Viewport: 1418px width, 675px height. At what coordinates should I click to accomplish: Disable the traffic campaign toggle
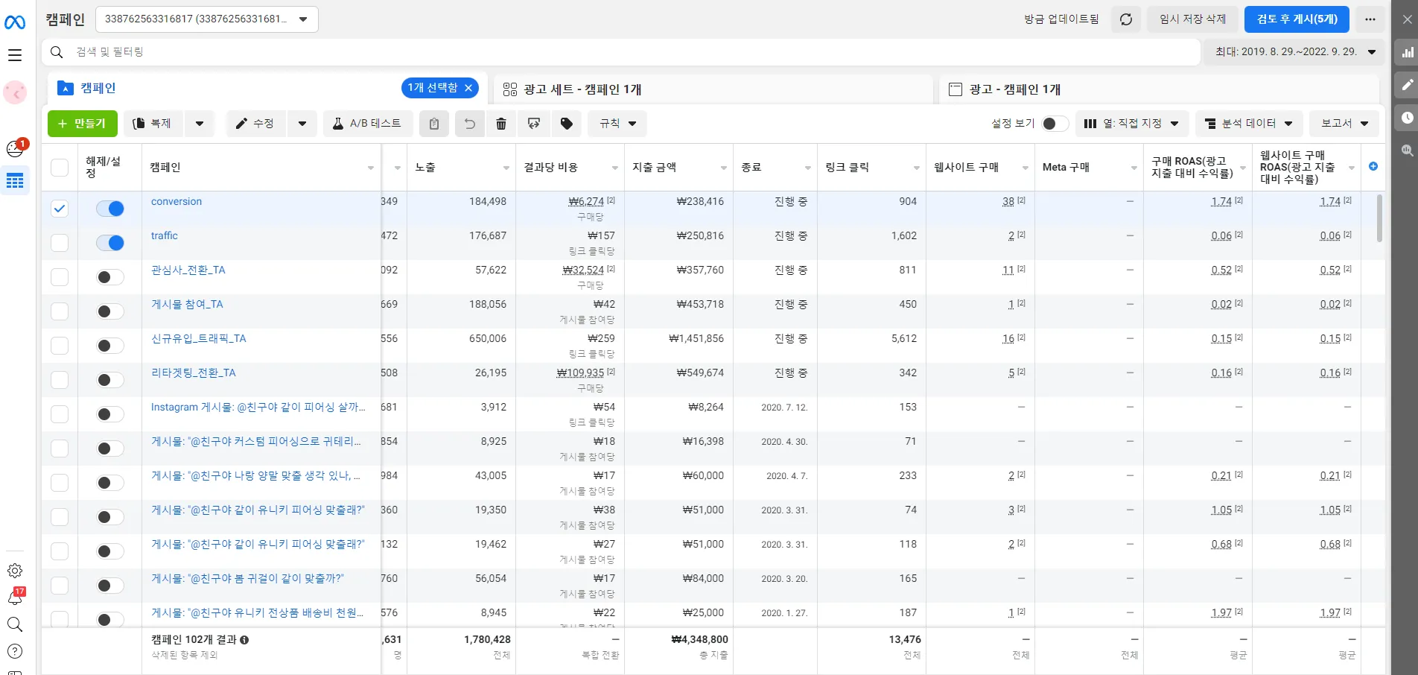click(109, 243)
